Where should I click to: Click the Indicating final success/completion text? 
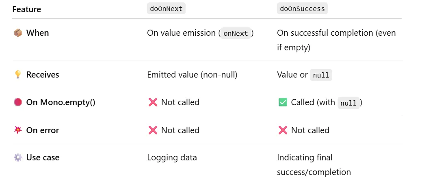pos(314,164)
